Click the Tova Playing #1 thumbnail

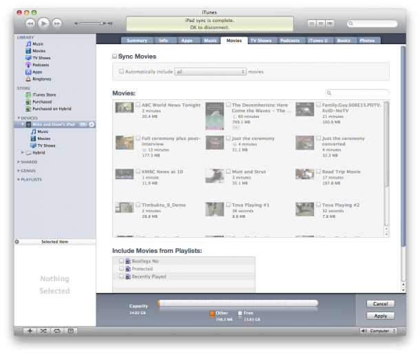tap(215, 209)
